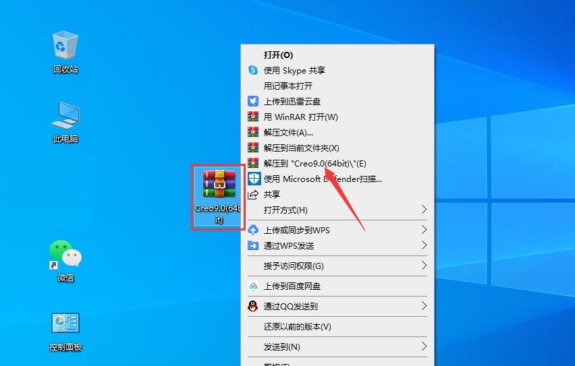Click the 迅雷 Xunlei bird icon in menu
Viewport: 575px width, 366px height.
pyautogui.click(x=253, y=101)
